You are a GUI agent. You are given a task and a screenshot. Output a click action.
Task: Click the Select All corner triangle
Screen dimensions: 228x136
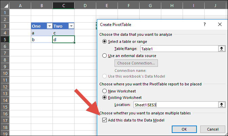click(x=5, y=5)
